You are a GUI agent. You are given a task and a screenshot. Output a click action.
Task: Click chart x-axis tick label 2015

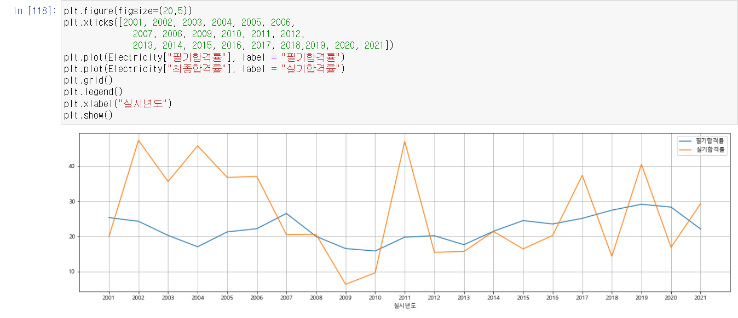[x=523, y=298]
